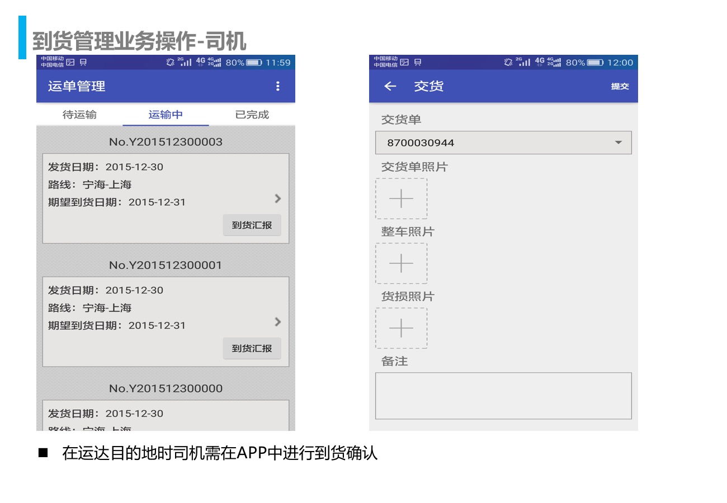
Task: Tap the back arrow on 交货 screen
Action: (x=390, y=86)
